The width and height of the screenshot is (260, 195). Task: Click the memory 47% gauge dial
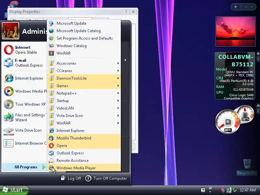(246, 114)
